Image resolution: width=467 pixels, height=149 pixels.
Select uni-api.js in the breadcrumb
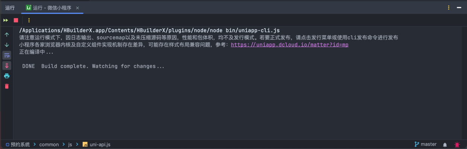point(96,144)
